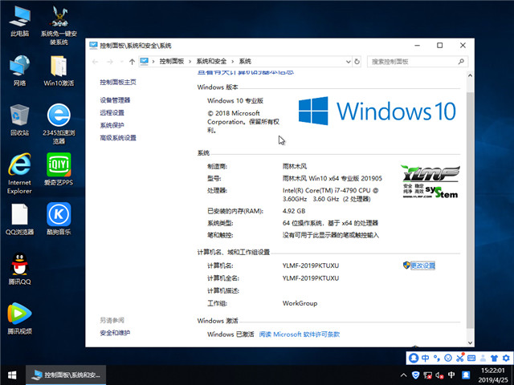The image size is (514, 385).
Task: Click input method tray icon beside clock
Action: pyautogui.click(x=466, y=375)
